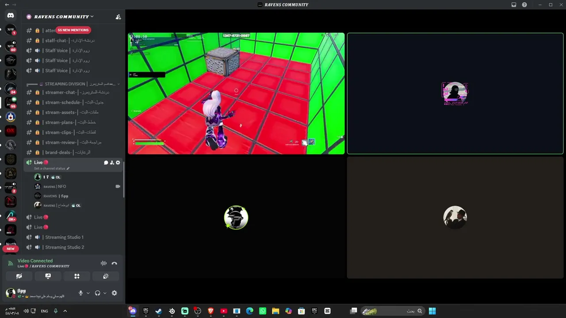Open chat for the active Live channel
Screen dimensions: 566x318
pos(106,163)
